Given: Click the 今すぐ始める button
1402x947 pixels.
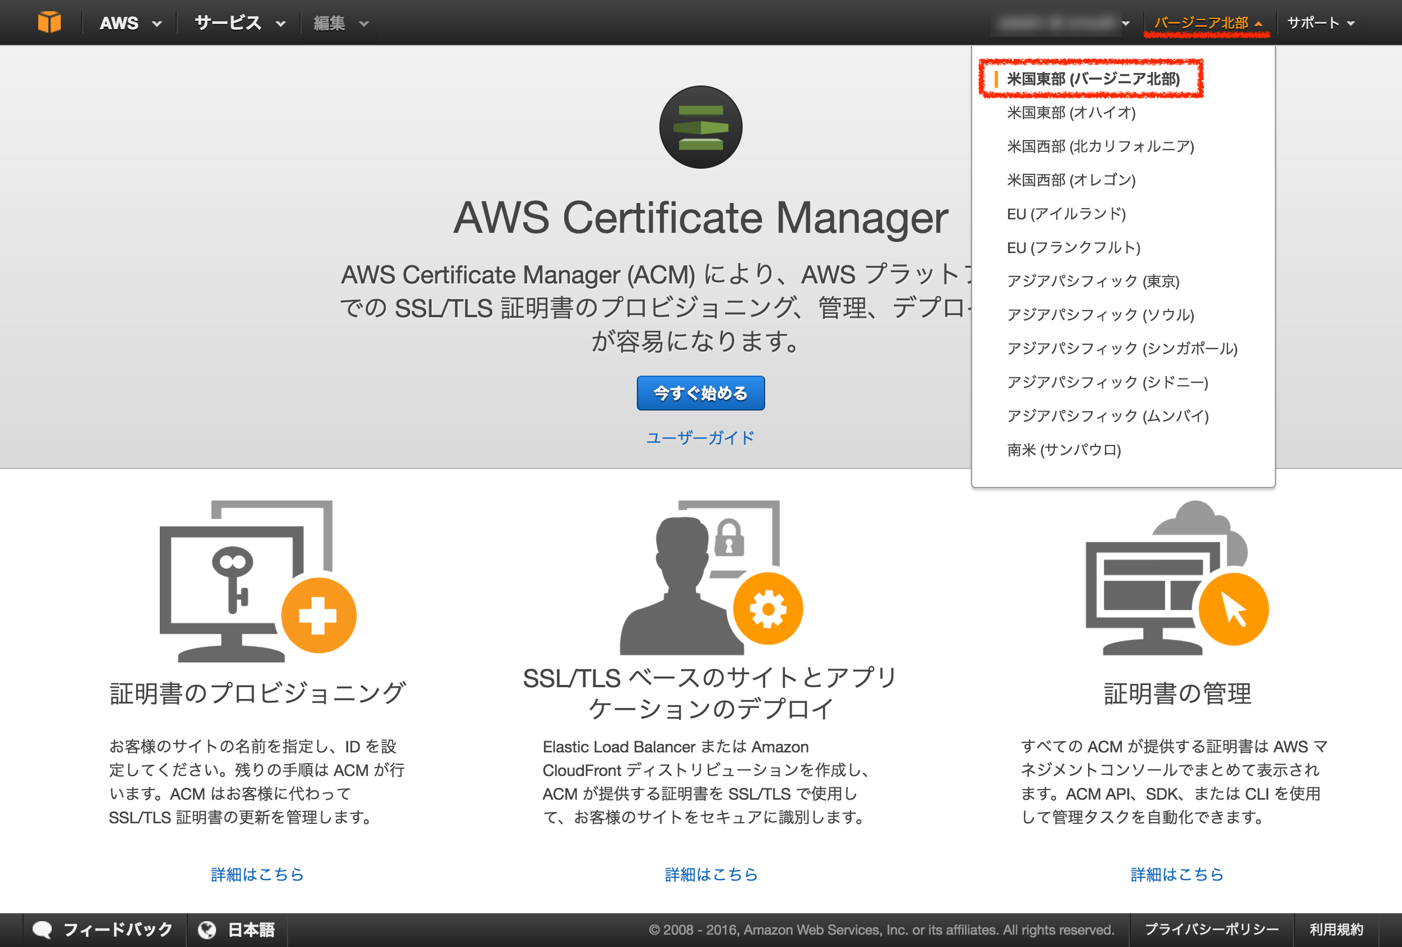Looking at the screenshot, I should [x=700, y=393].
